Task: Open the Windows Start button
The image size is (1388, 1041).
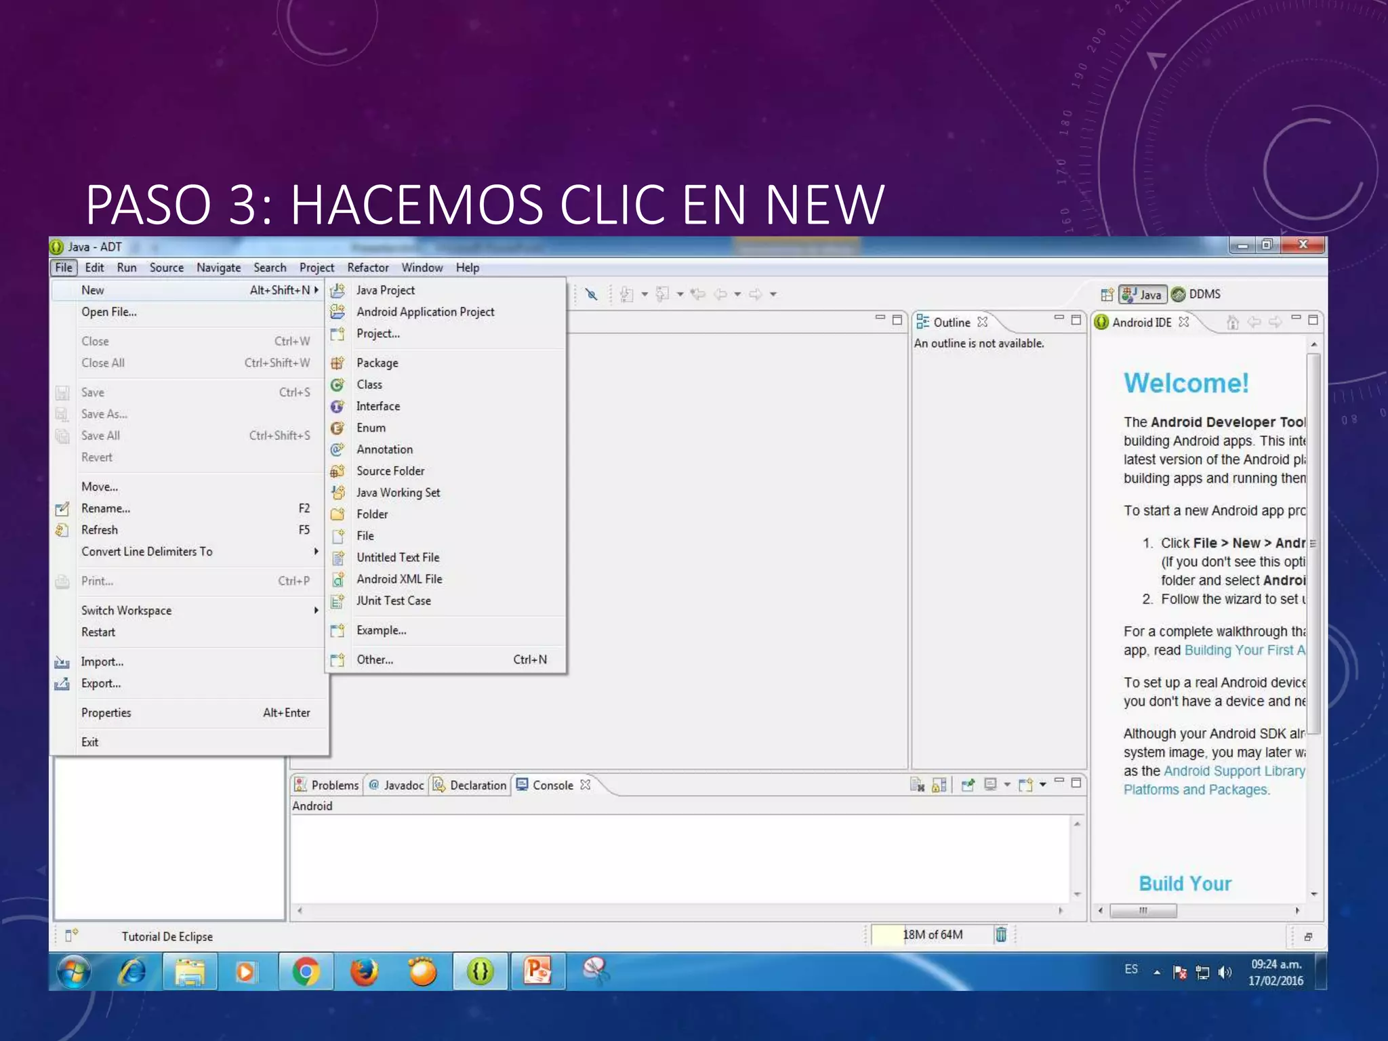Action: [x=74, y=972]
